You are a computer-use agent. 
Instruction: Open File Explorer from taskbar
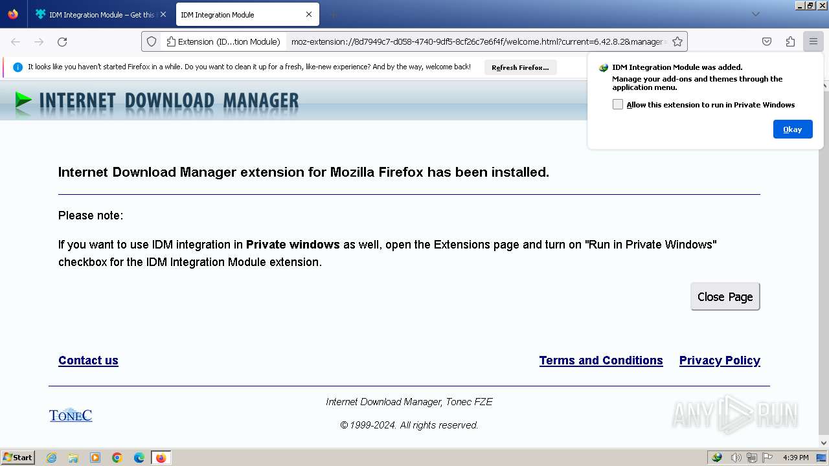click(73, 458)
